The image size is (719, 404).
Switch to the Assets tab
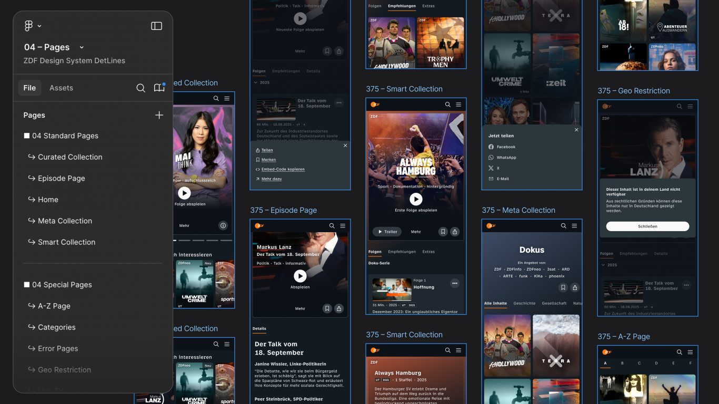[x=61, y=88]
